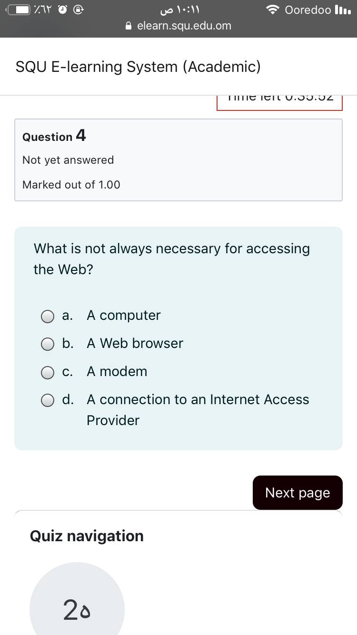Mark radio option d, Internet Access Provider connection

coord(48,400)
